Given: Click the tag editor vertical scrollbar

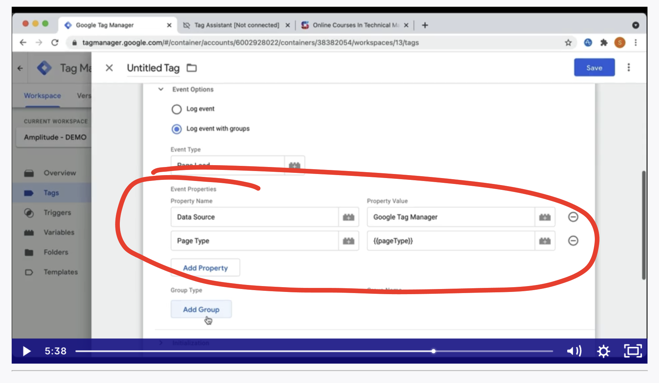Looking at the screenshot, I should pos(644,225).
